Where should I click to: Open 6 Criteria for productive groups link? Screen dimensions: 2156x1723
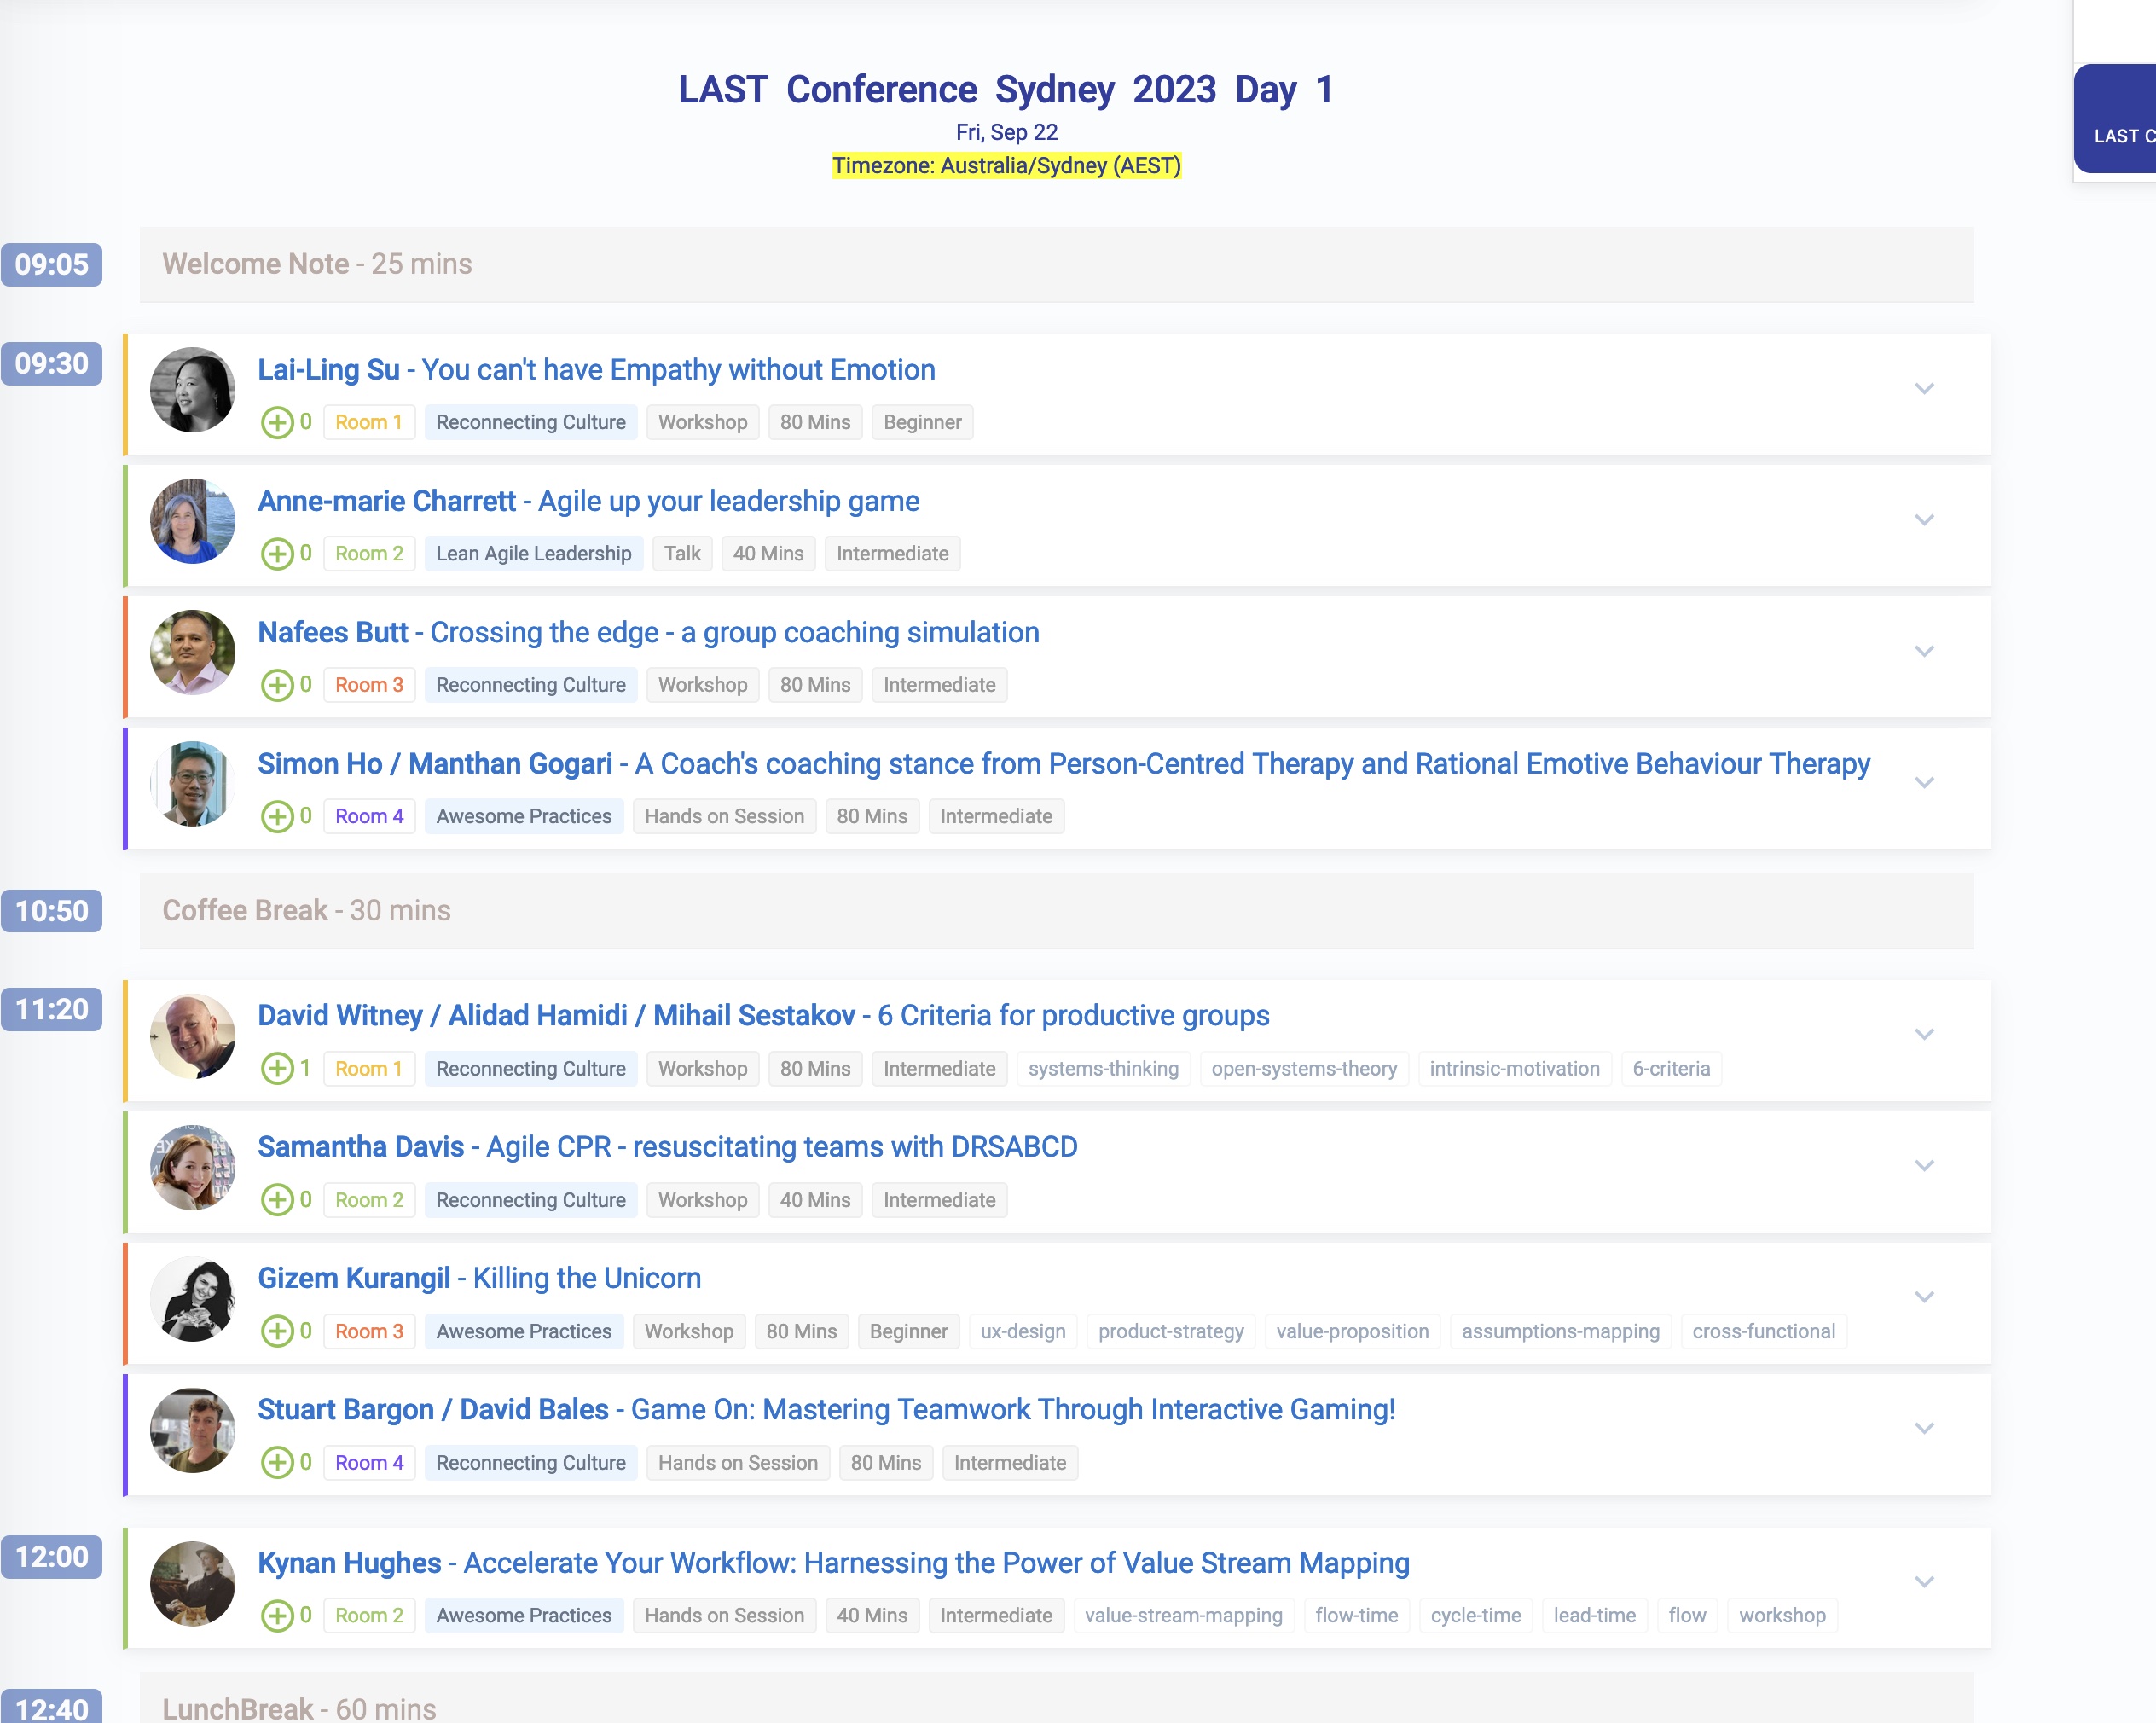pyautogui.click(x=1073, y=1016)
